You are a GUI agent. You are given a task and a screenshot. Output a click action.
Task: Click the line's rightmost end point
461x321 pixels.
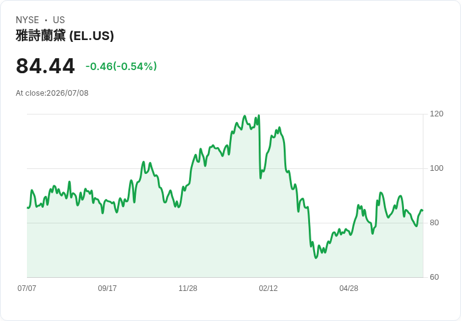(x=423, y=210)
